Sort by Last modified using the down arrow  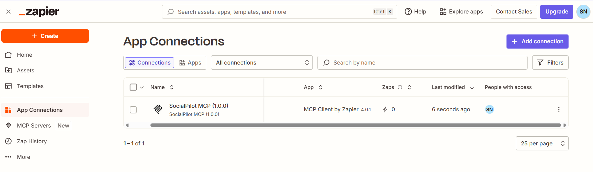(x=472, y=87)
